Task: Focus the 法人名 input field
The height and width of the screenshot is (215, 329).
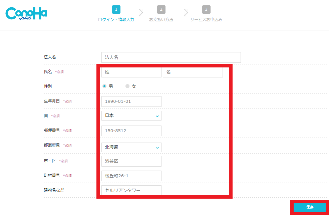Action: pos(171,57)
